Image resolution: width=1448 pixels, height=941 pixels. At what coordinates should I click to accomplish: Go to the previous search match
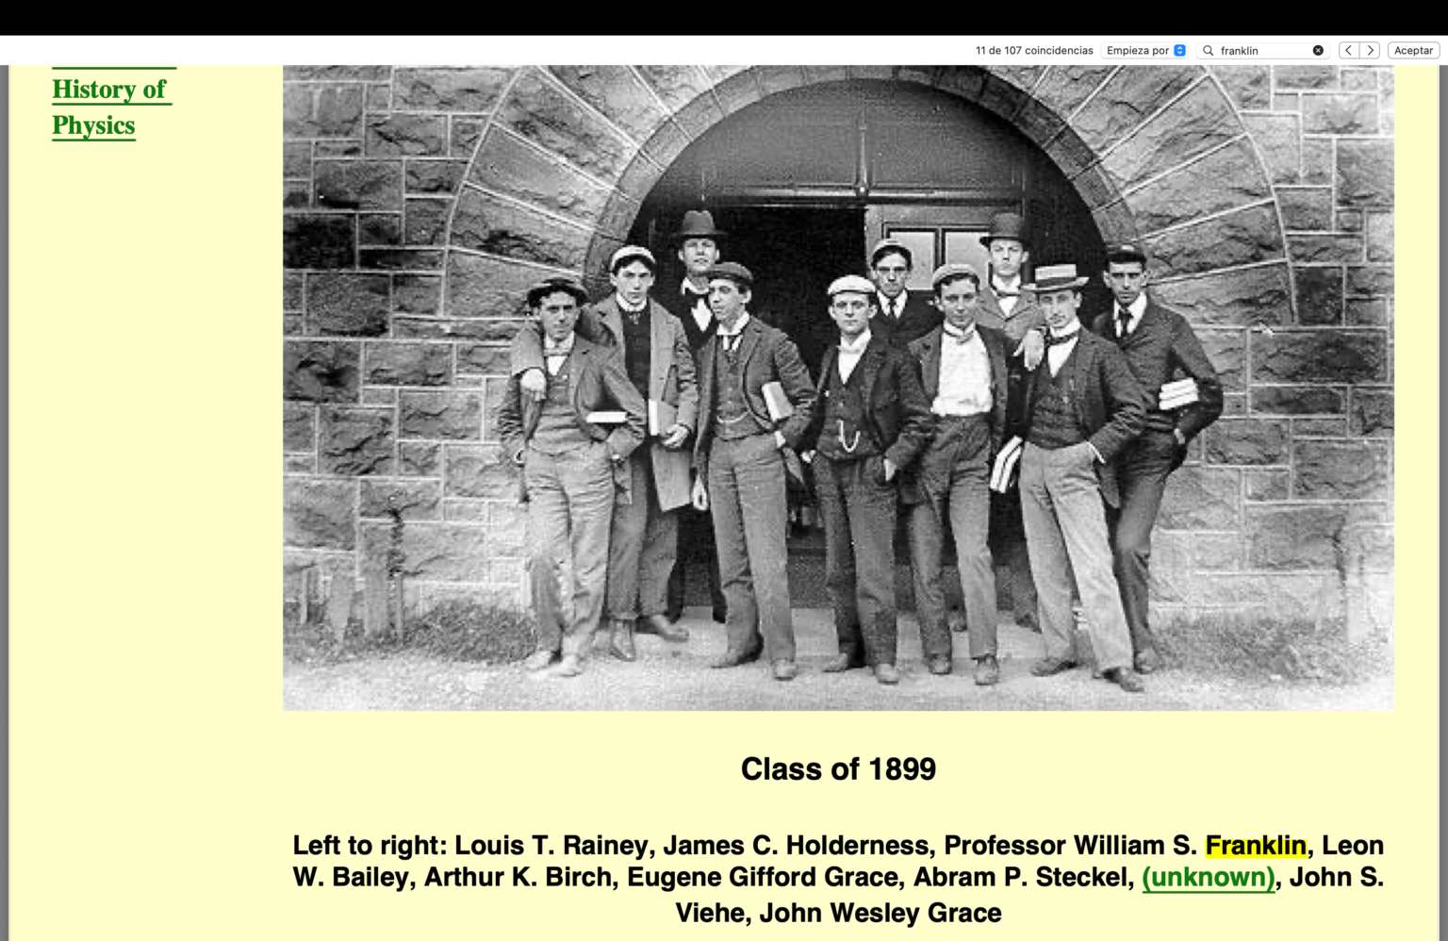point(1348,51)
